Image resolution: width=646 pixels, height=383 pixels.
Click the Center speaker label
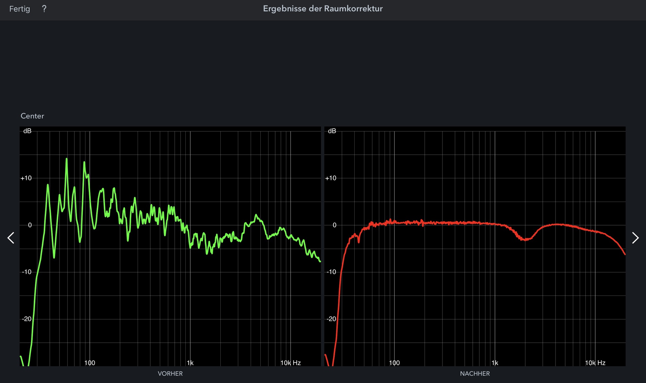coord(32,116)
